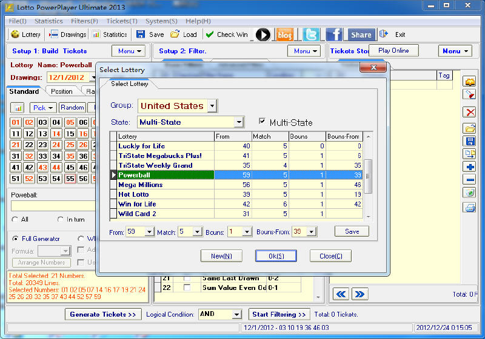Open the Group United States dropdown
485x339 pixels.
(x=212, y=106)
